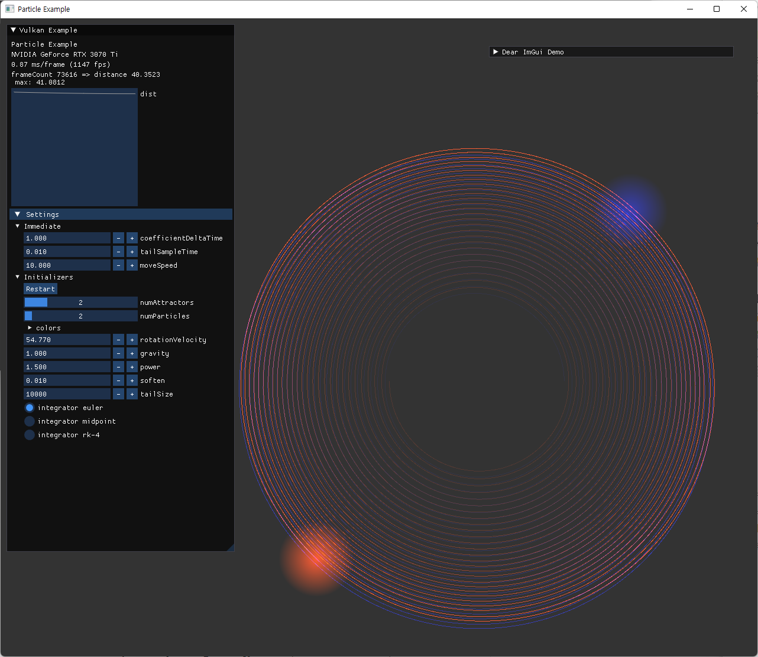The width and height of the screenshot is (758, 657).
Task: Click the gravity value field
Action: (x=67, y=353)
